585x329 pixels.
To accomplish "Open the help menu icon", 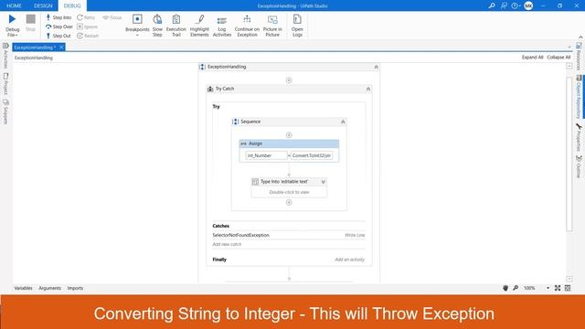I will [x=516, y=5].
